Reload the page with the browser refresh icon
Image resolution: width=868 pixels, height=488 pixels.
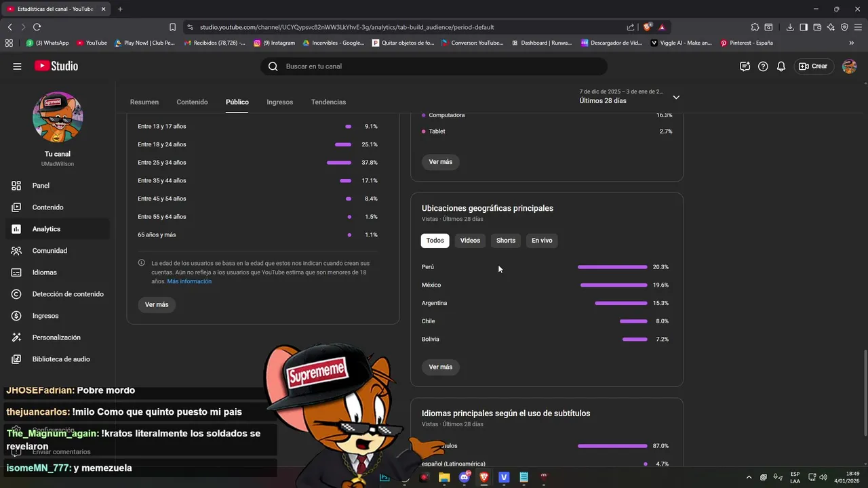coord(37,27)
